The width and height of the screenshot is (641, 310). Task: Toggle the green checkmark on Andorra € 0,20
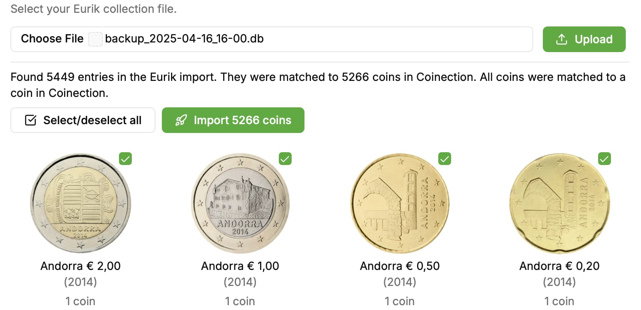coord(604,159)
